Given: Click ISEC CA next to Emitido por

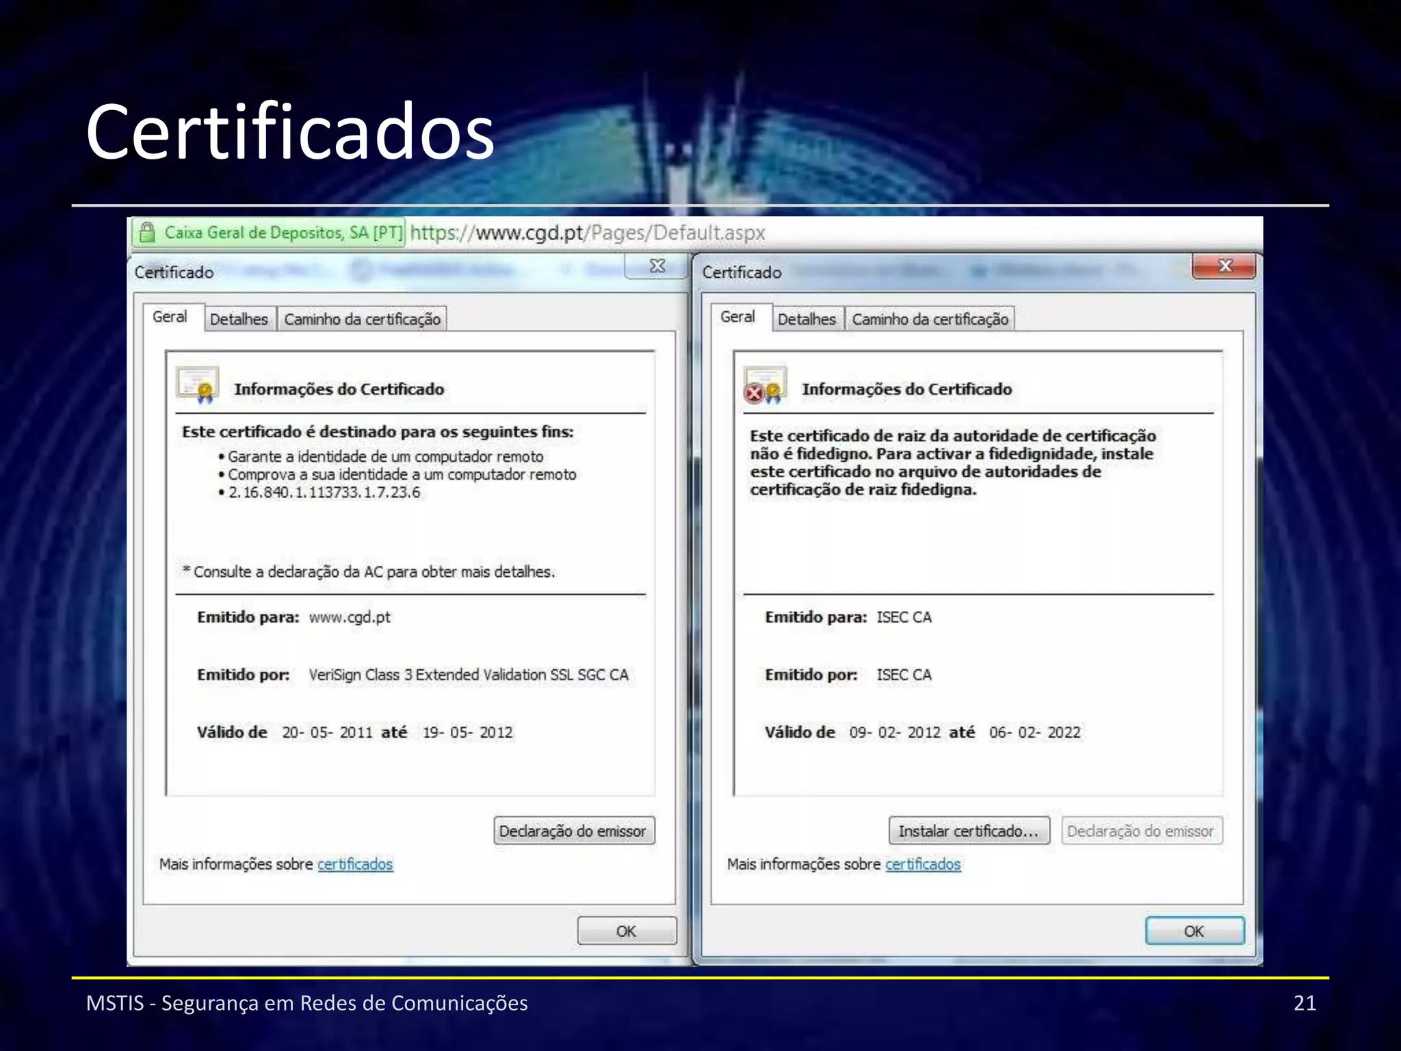Looking at the screenshot, I should click(904, 675).
